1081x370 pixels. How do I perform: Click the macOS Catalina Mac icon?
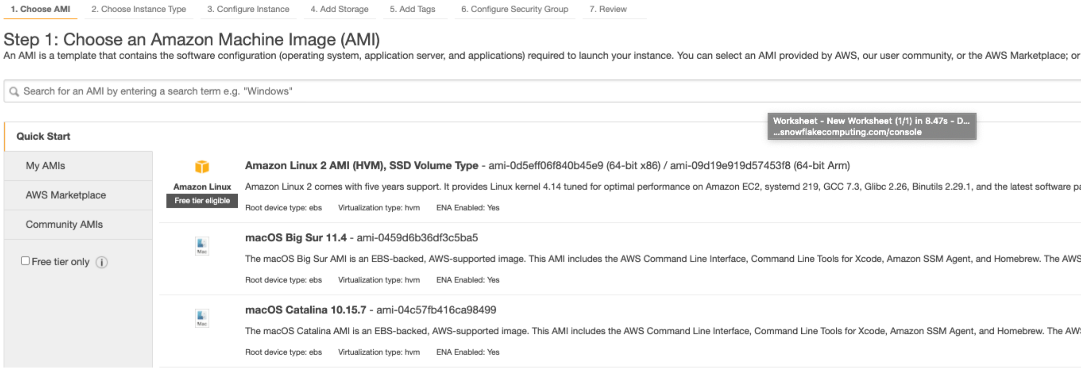pyautogui.click(x=202, y=318)
